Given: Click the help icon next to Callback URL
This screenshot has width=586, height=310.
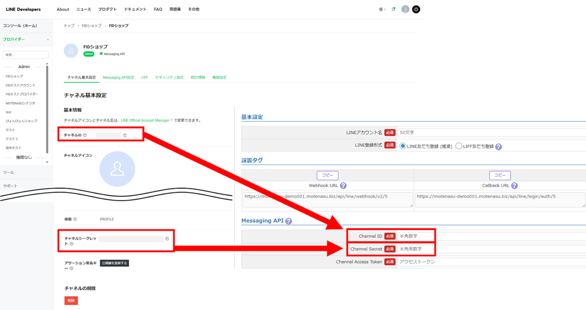Looking at the screenshot, I should [514, 186].
